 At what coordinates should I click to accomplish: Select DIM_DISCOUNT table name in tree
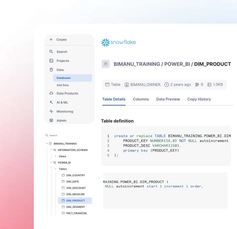76,188
